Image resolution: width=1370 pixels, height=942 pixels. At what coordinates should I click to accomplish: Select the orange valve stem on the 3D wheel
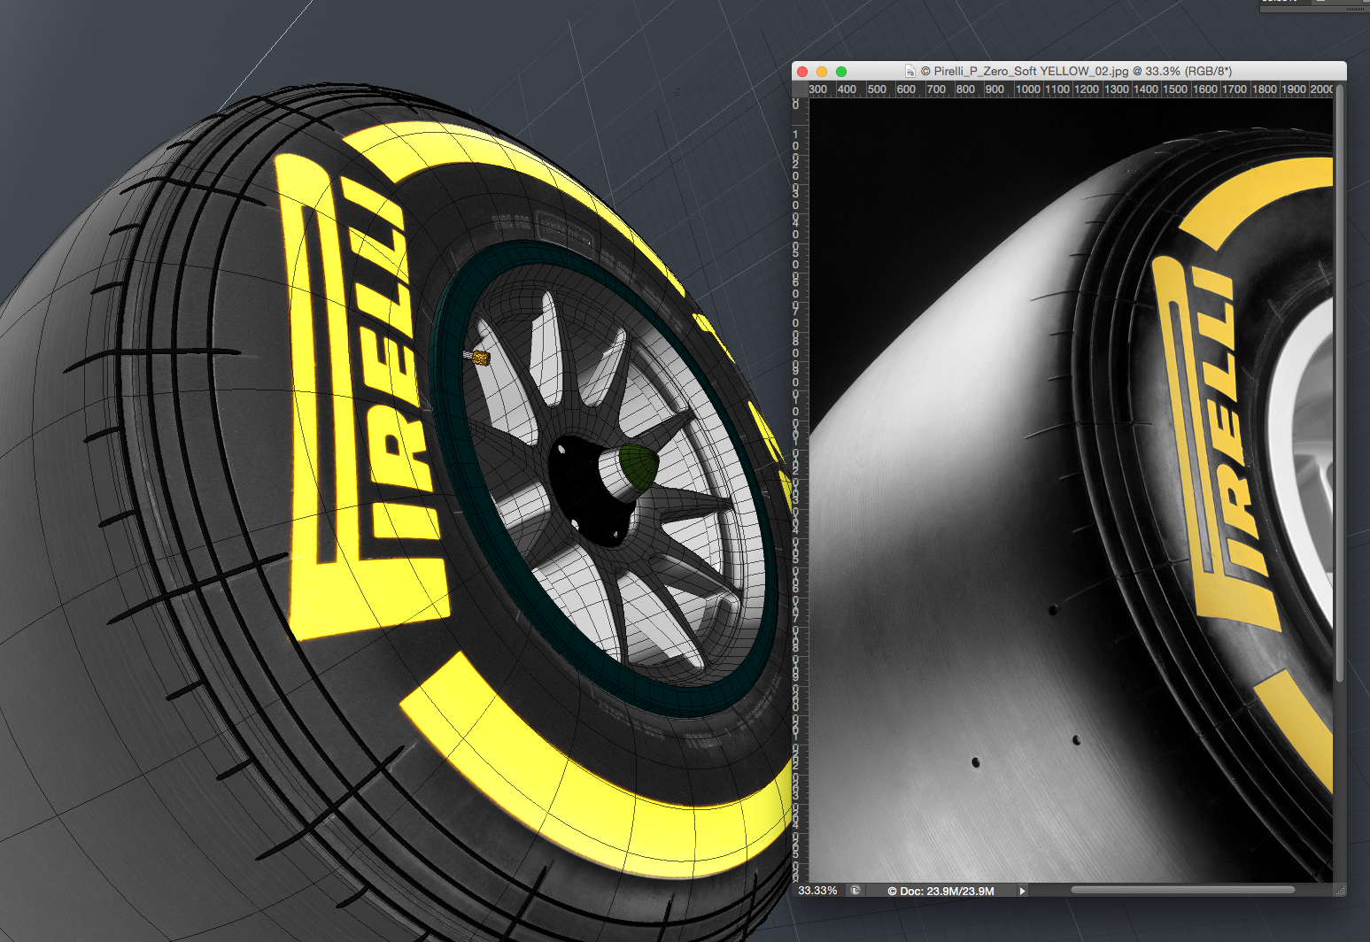479,357
